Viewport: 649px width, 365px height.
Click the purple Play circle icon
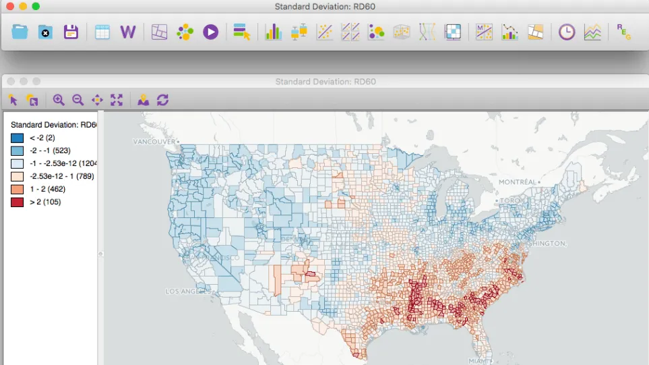pyautogui.click(x=210, y=32)
